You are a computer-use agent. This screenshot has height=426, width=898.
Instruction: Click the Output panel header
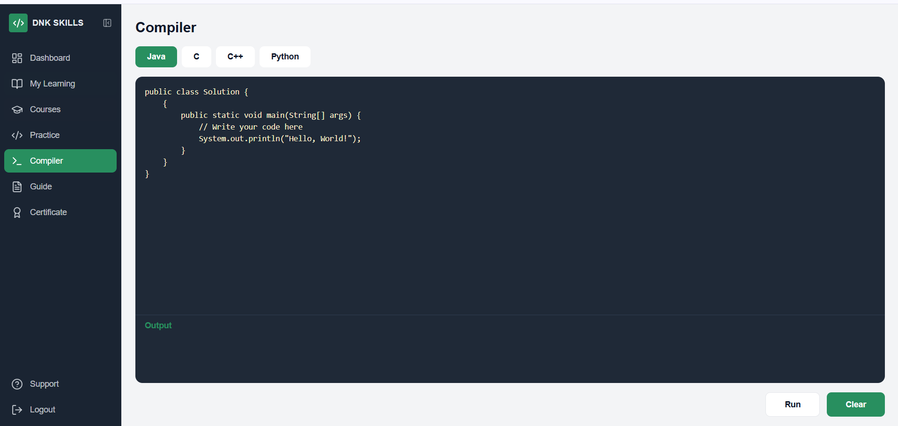[x=158, y=325]
